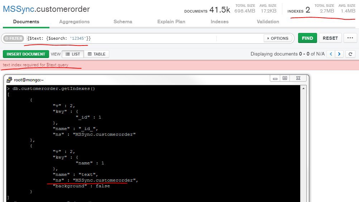
Task: Minimize the root@mongo terminal window
Action: (275, 78)
